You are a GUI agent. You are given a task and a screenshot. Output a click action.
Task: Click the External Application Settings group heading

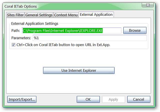point(35,24)
